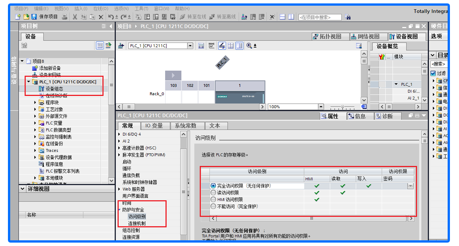Screen dimensions: 459x246
Task: Select 连接机制 under 防护与安全
Action: point(137,223)
